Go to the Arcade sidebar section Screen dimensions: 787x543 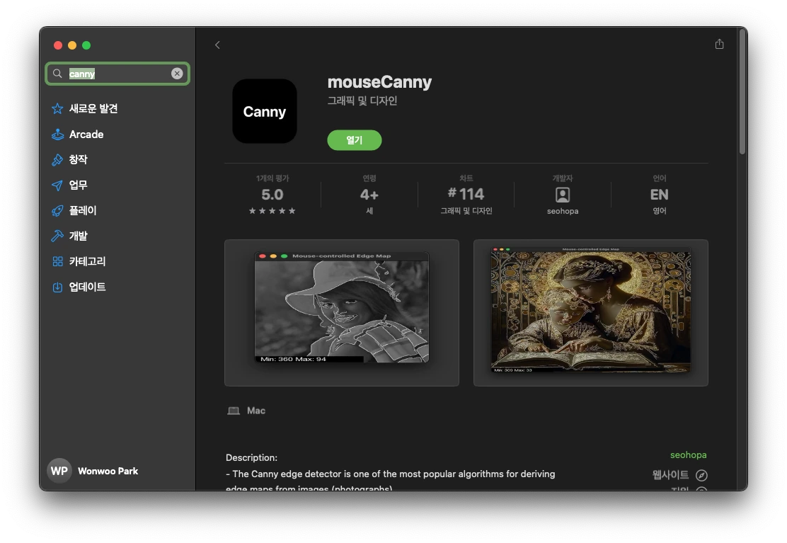click(x=86, y=134)
